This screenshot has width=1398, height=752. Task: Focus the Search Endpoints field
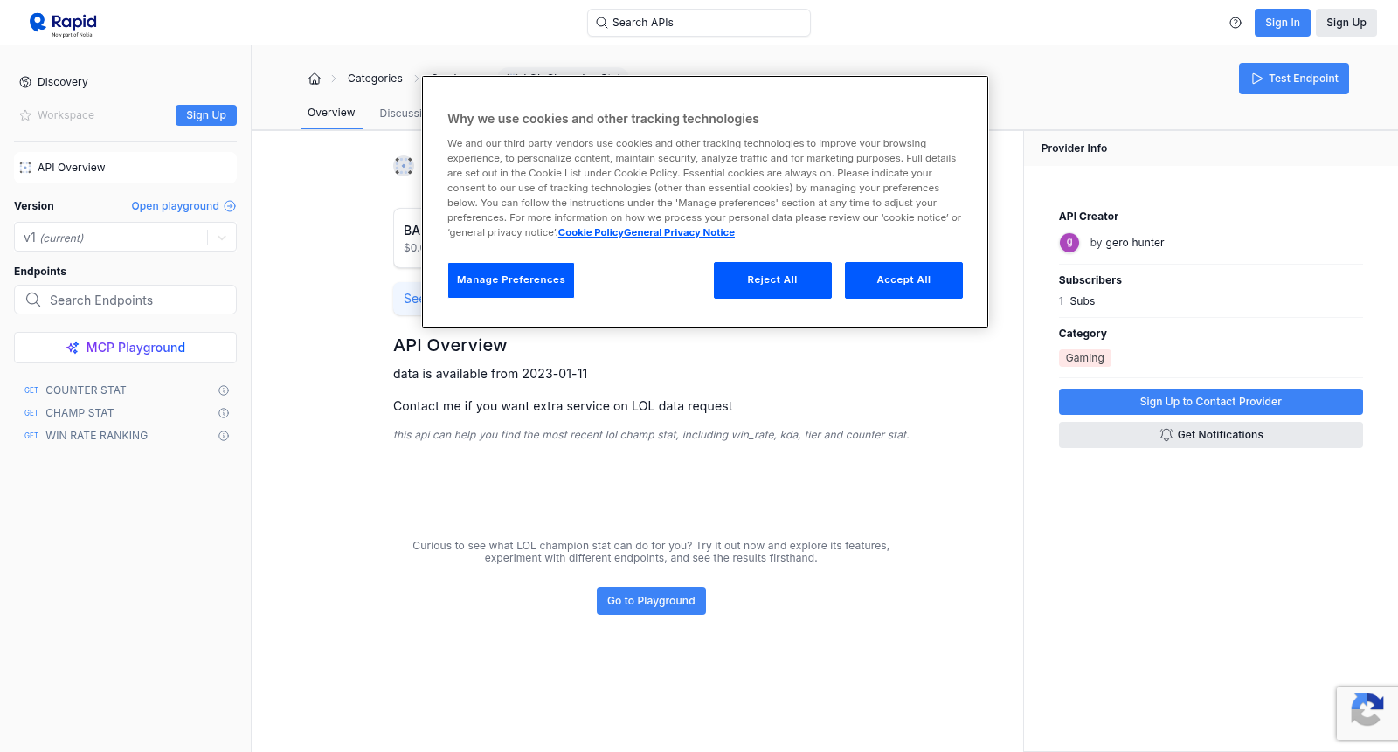[x=125, y=300]
